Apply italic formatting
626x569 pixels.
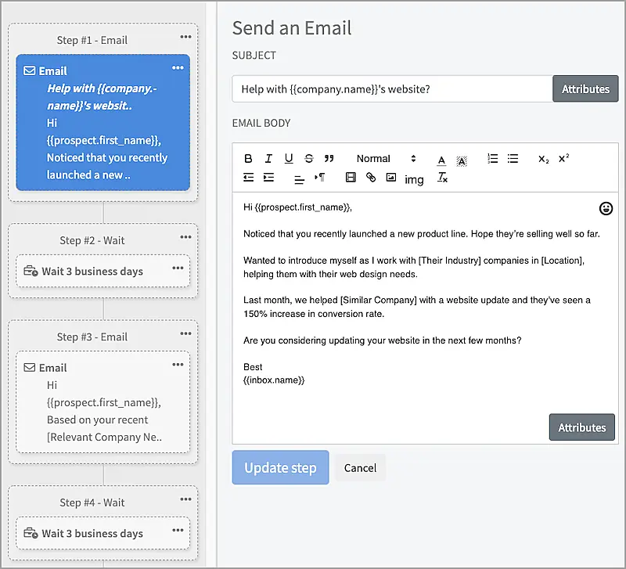tap(267, 158)
